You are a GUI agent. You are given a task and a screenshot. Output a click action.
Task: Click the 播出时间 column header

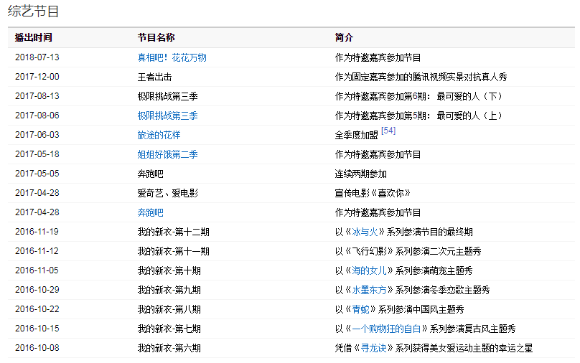pyautogui.click(x=33, y=37)
